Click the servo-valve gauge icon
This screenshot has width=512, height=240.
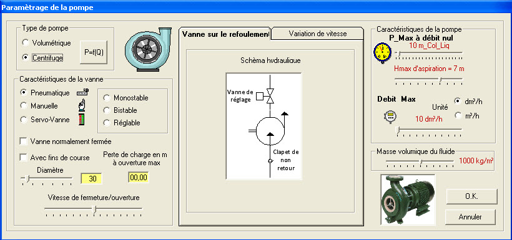click(x=82, y=119)
